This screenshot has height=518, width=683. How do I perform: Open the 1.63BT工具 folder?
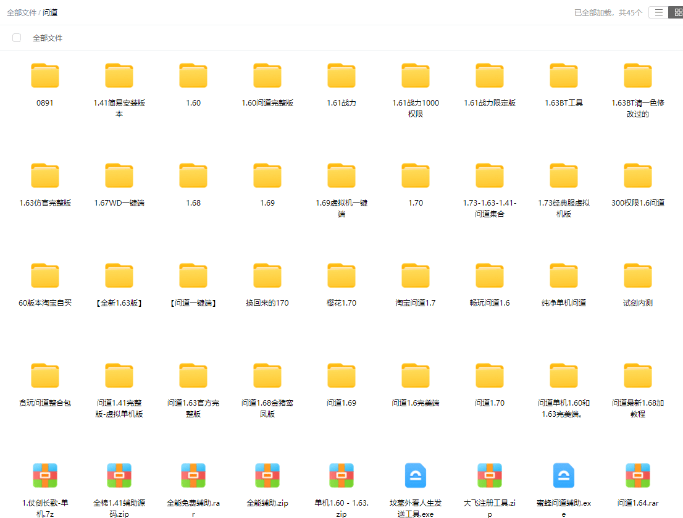click(564, 76)
